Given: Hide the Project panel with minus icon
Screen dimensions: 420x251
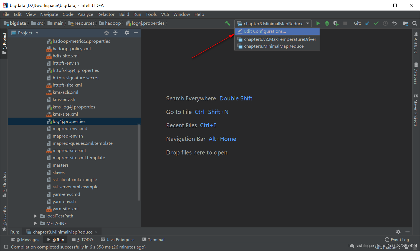Looking at the screenshot, I should [136, 33].
